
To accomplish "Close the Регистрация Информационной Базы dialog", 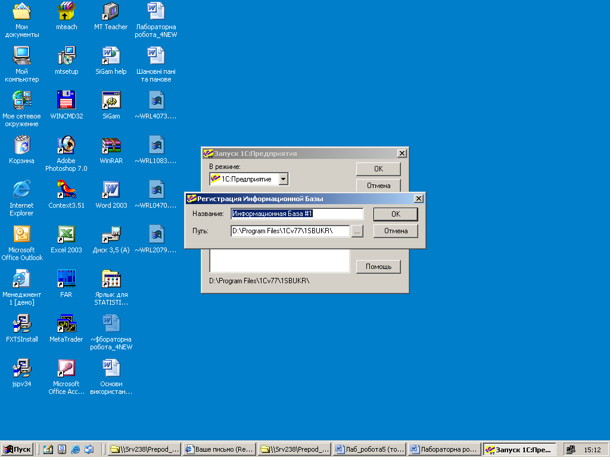I will click(x=419, y=199).
